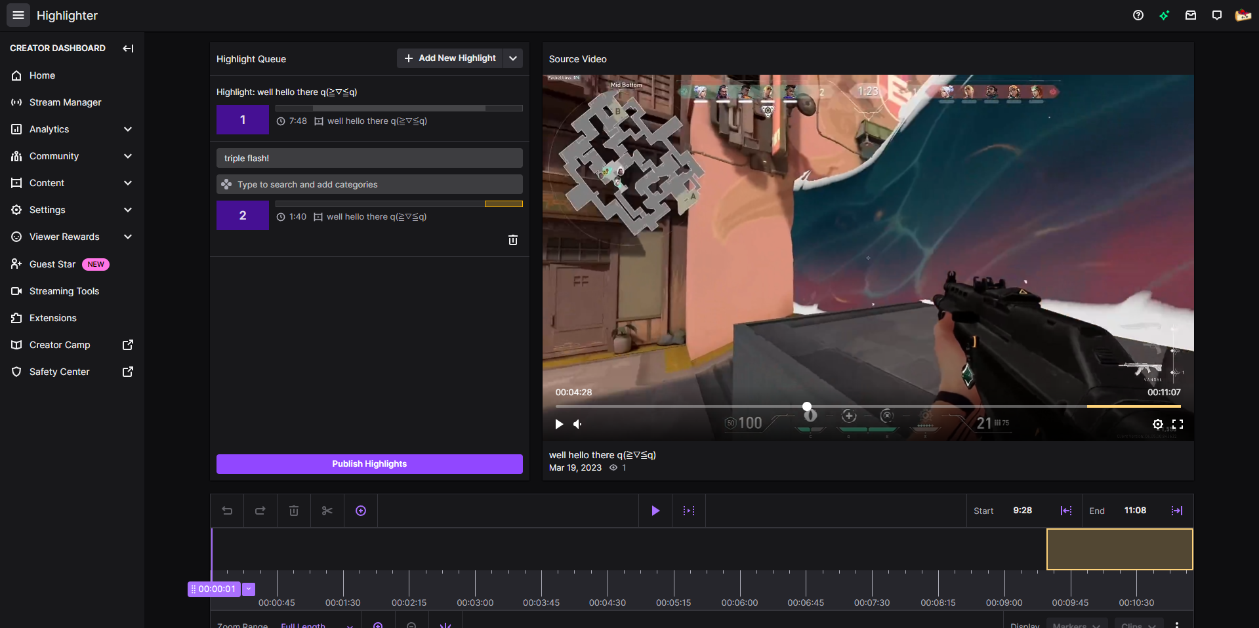1259x628 pixels.
Task: Open the Clips display dropdown
Action: click(x=1138, y=625)
